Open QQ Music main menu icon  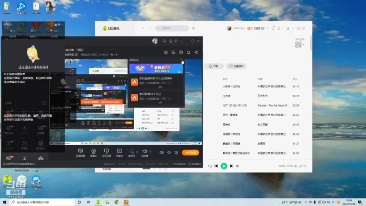[x=279, y=28]
